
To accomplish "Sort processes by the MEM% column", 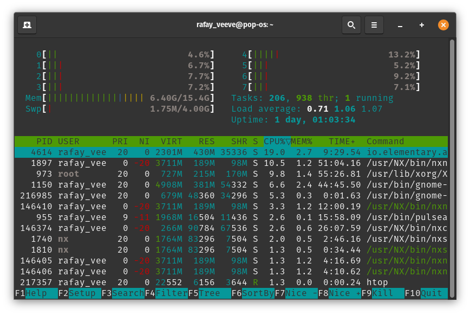I will tap(302, 141).
